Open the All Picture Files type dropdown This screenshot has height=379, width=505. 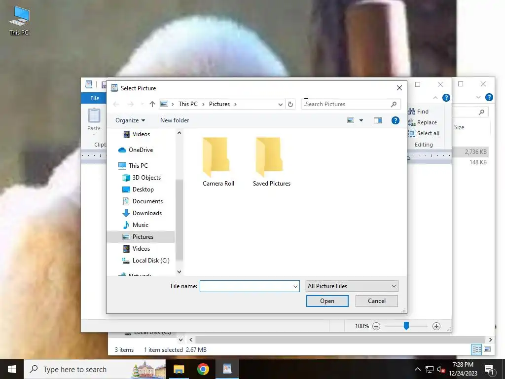point(352,286)
